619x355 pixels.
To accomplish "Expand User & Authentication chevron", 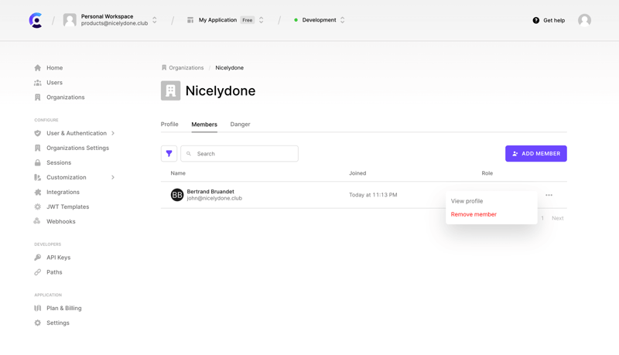I will tap(113, 133).
